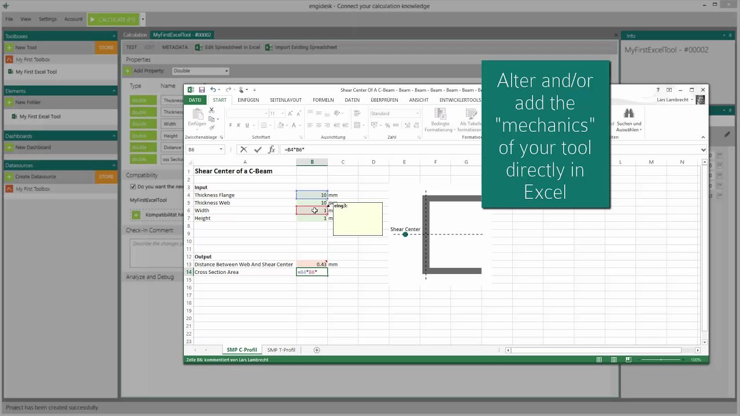This screenshot has height=416, width=740.
Task: Select cell B13 with value 0.43
Action: (x=312, y=265)
